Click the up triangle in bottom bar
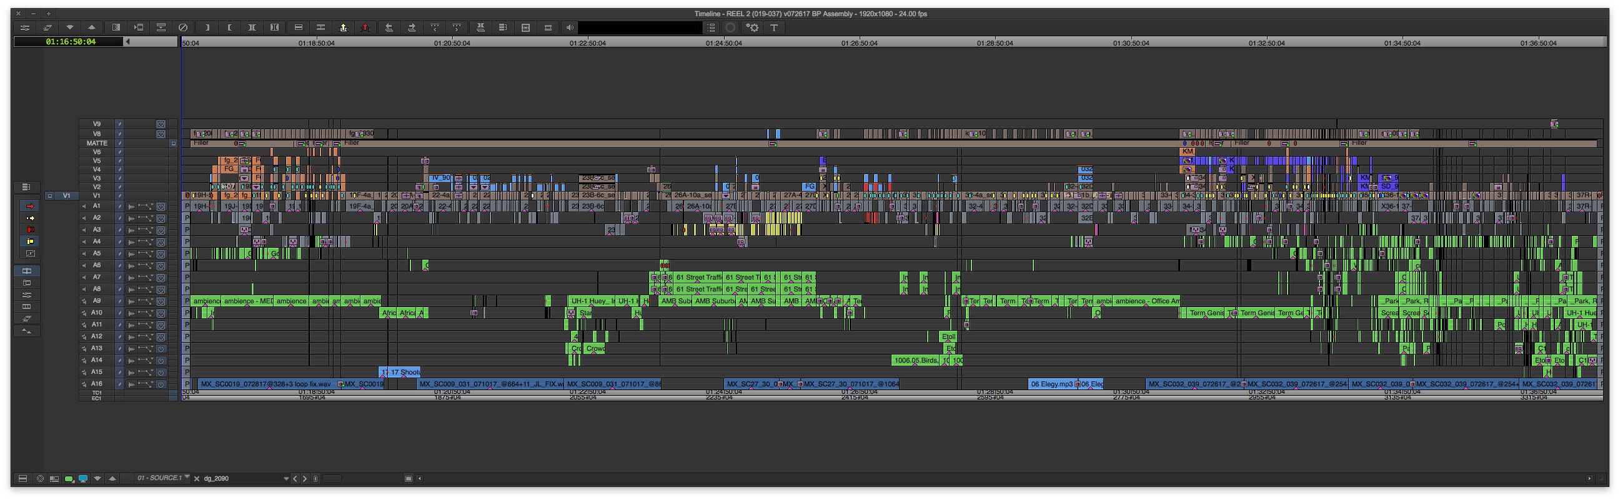Viewport: 1620px width, 500px height. click(112, 479)
